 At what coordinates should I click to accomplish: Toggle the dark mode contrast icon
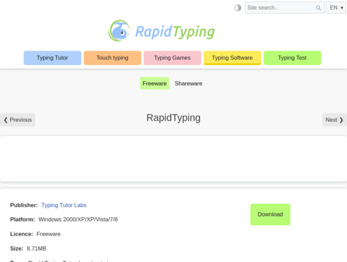238,8
